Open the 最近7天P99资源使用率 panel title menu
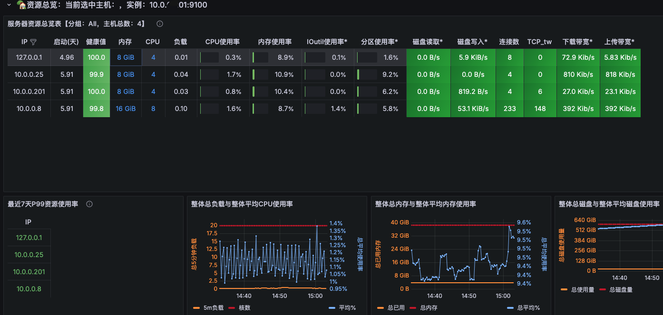This screenshot has height=315, width=663. pos(43,204)
